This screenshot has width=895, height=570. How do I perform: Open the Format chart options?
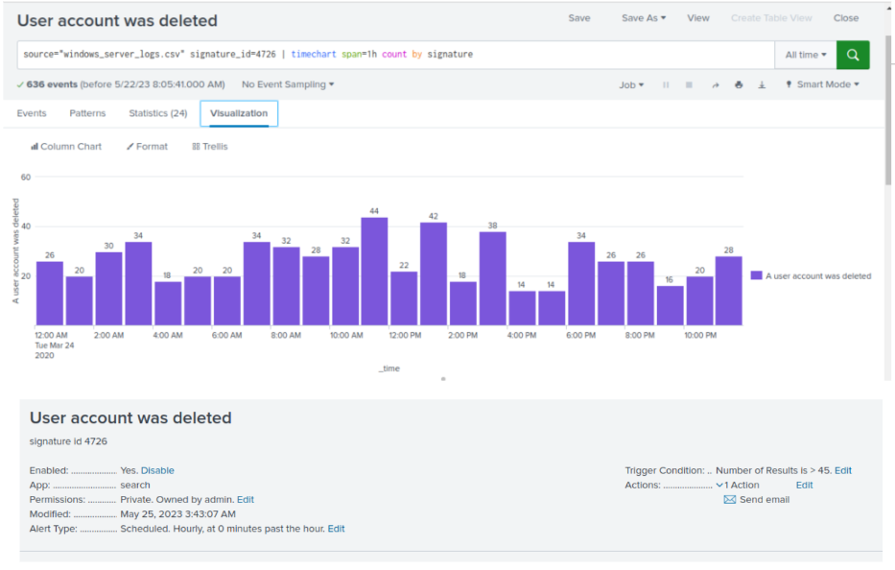(147, 146)
